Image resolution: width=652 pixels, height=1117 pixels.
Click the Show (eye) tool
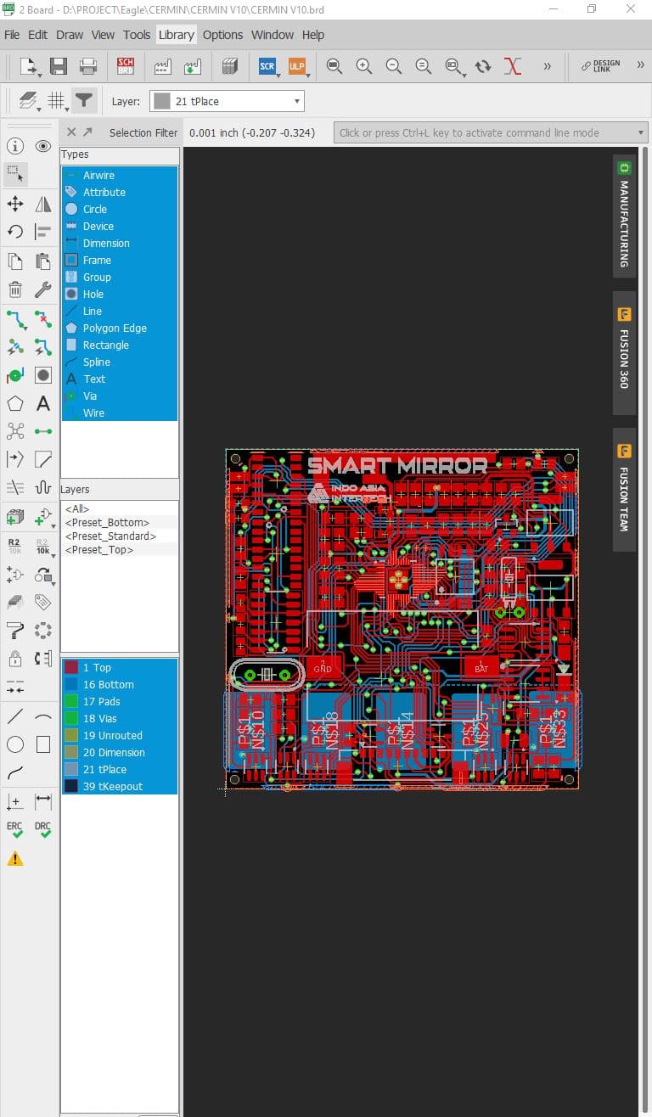[x=43, y=146]
